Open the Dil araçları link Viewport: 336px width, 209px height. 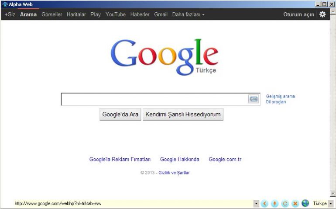pos(276,102)
